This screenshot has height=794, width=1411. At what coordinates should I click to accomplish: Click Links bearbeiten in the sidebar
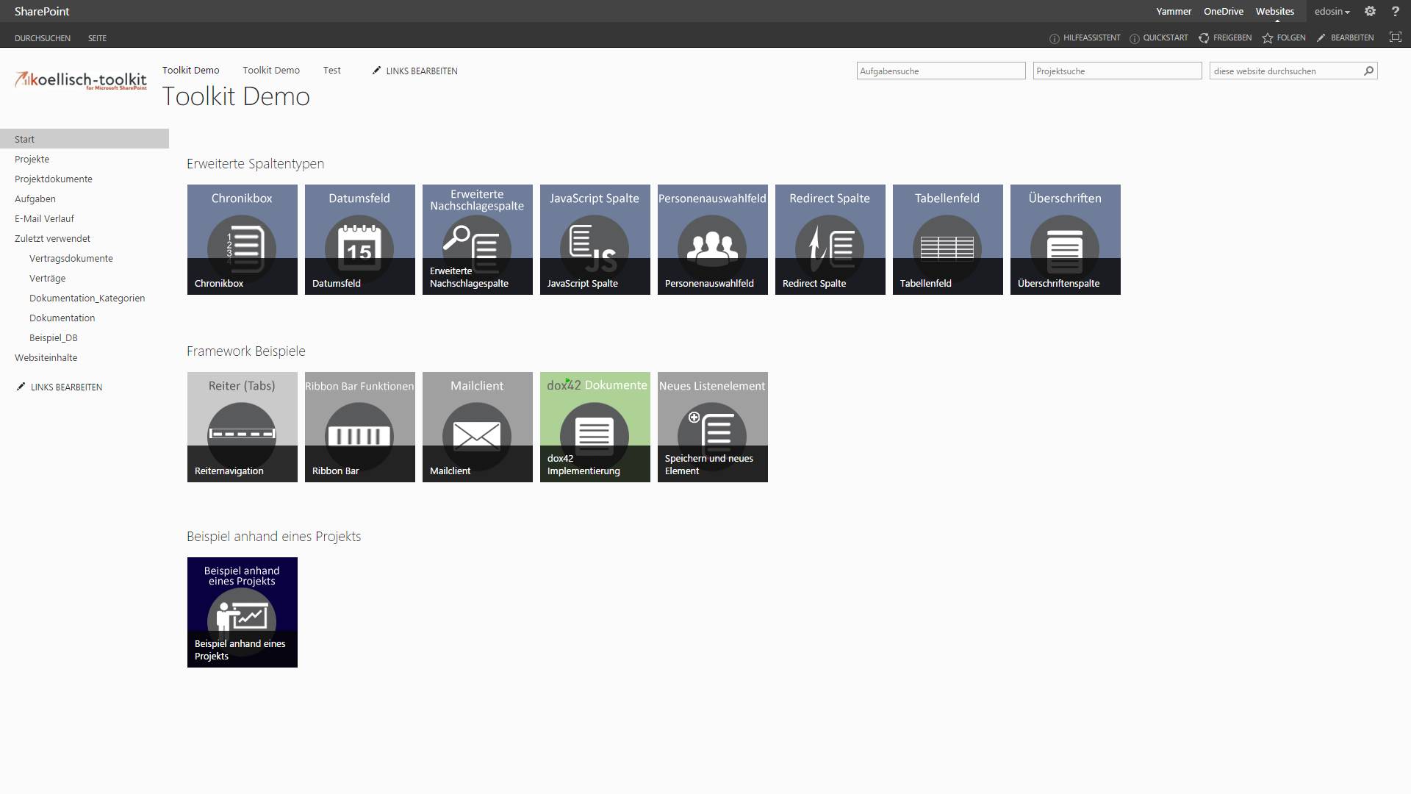pos(60,387)
